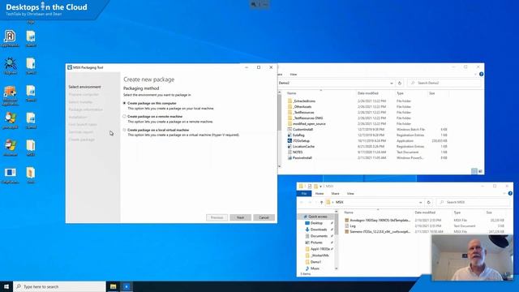
Task: Open Documents in the navigation pane
Action: [x=319, y=236]
